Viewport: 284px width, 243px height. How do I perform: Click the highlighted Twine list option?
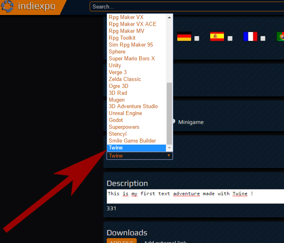(x=136, y=148)
